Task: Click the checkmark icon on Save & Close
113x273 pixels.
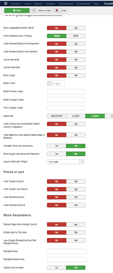Action: pos(34,10)
